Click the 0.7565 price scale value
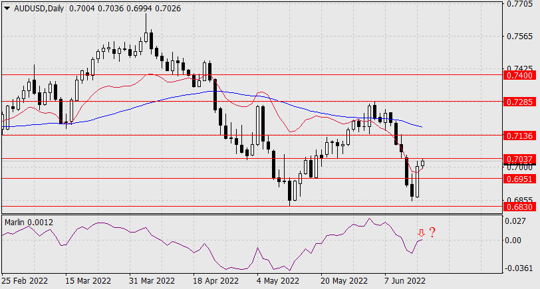Image resolution: width=540 pixels, height=289 pixels. tap(519, 37)
